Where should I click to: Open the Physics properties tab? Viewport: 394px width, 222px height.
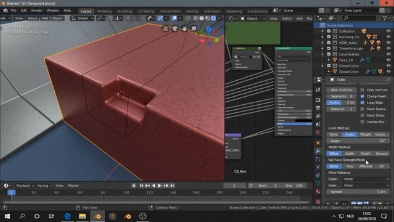point(318,167)
